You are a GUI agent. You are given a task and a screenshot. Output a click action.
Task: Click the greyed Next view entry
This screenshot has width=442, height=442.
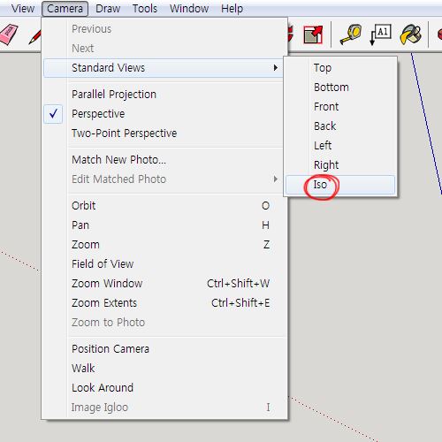[x=164, y=49]
